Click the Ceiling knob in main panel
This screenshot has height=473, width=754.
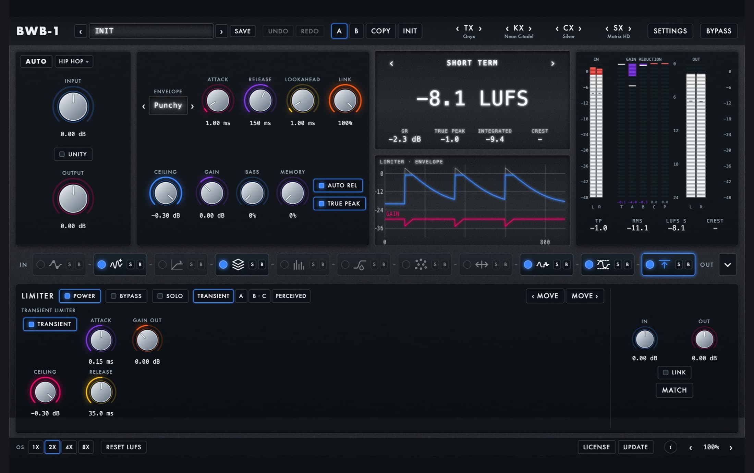(166, 193)
